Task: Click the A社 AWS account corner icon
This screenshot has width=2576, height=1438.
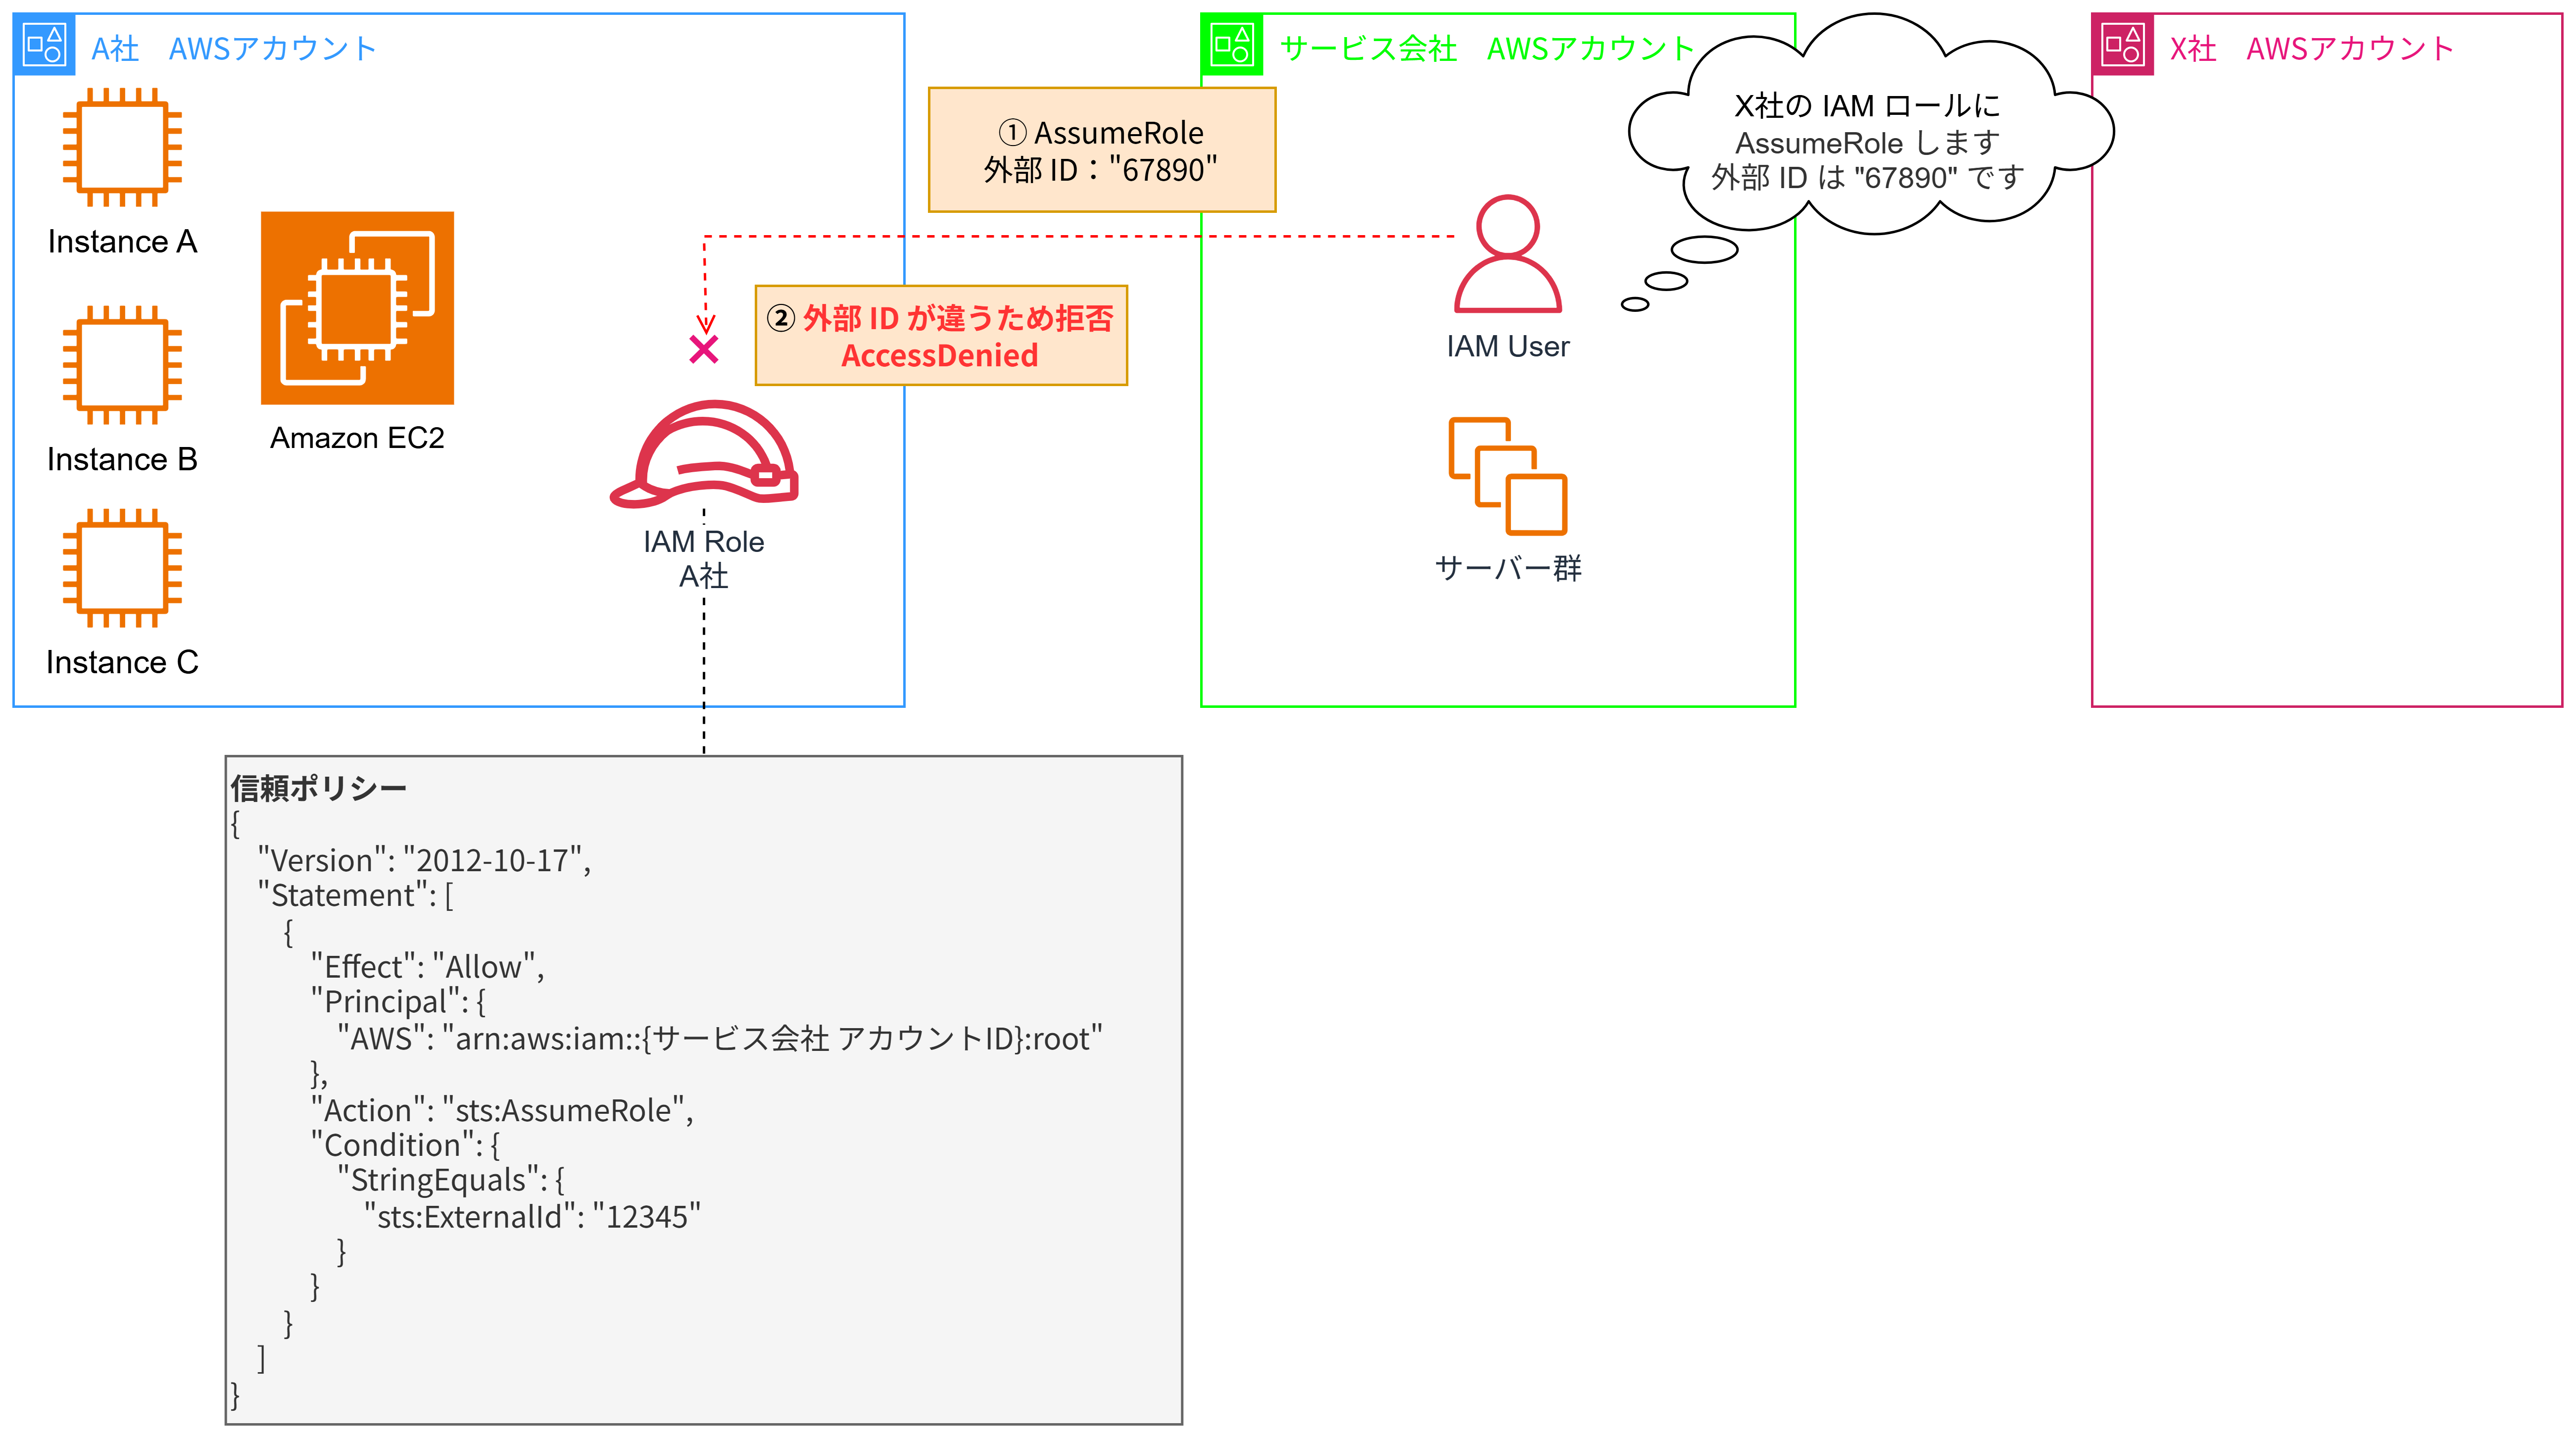Action: click(x=45, y=45)
